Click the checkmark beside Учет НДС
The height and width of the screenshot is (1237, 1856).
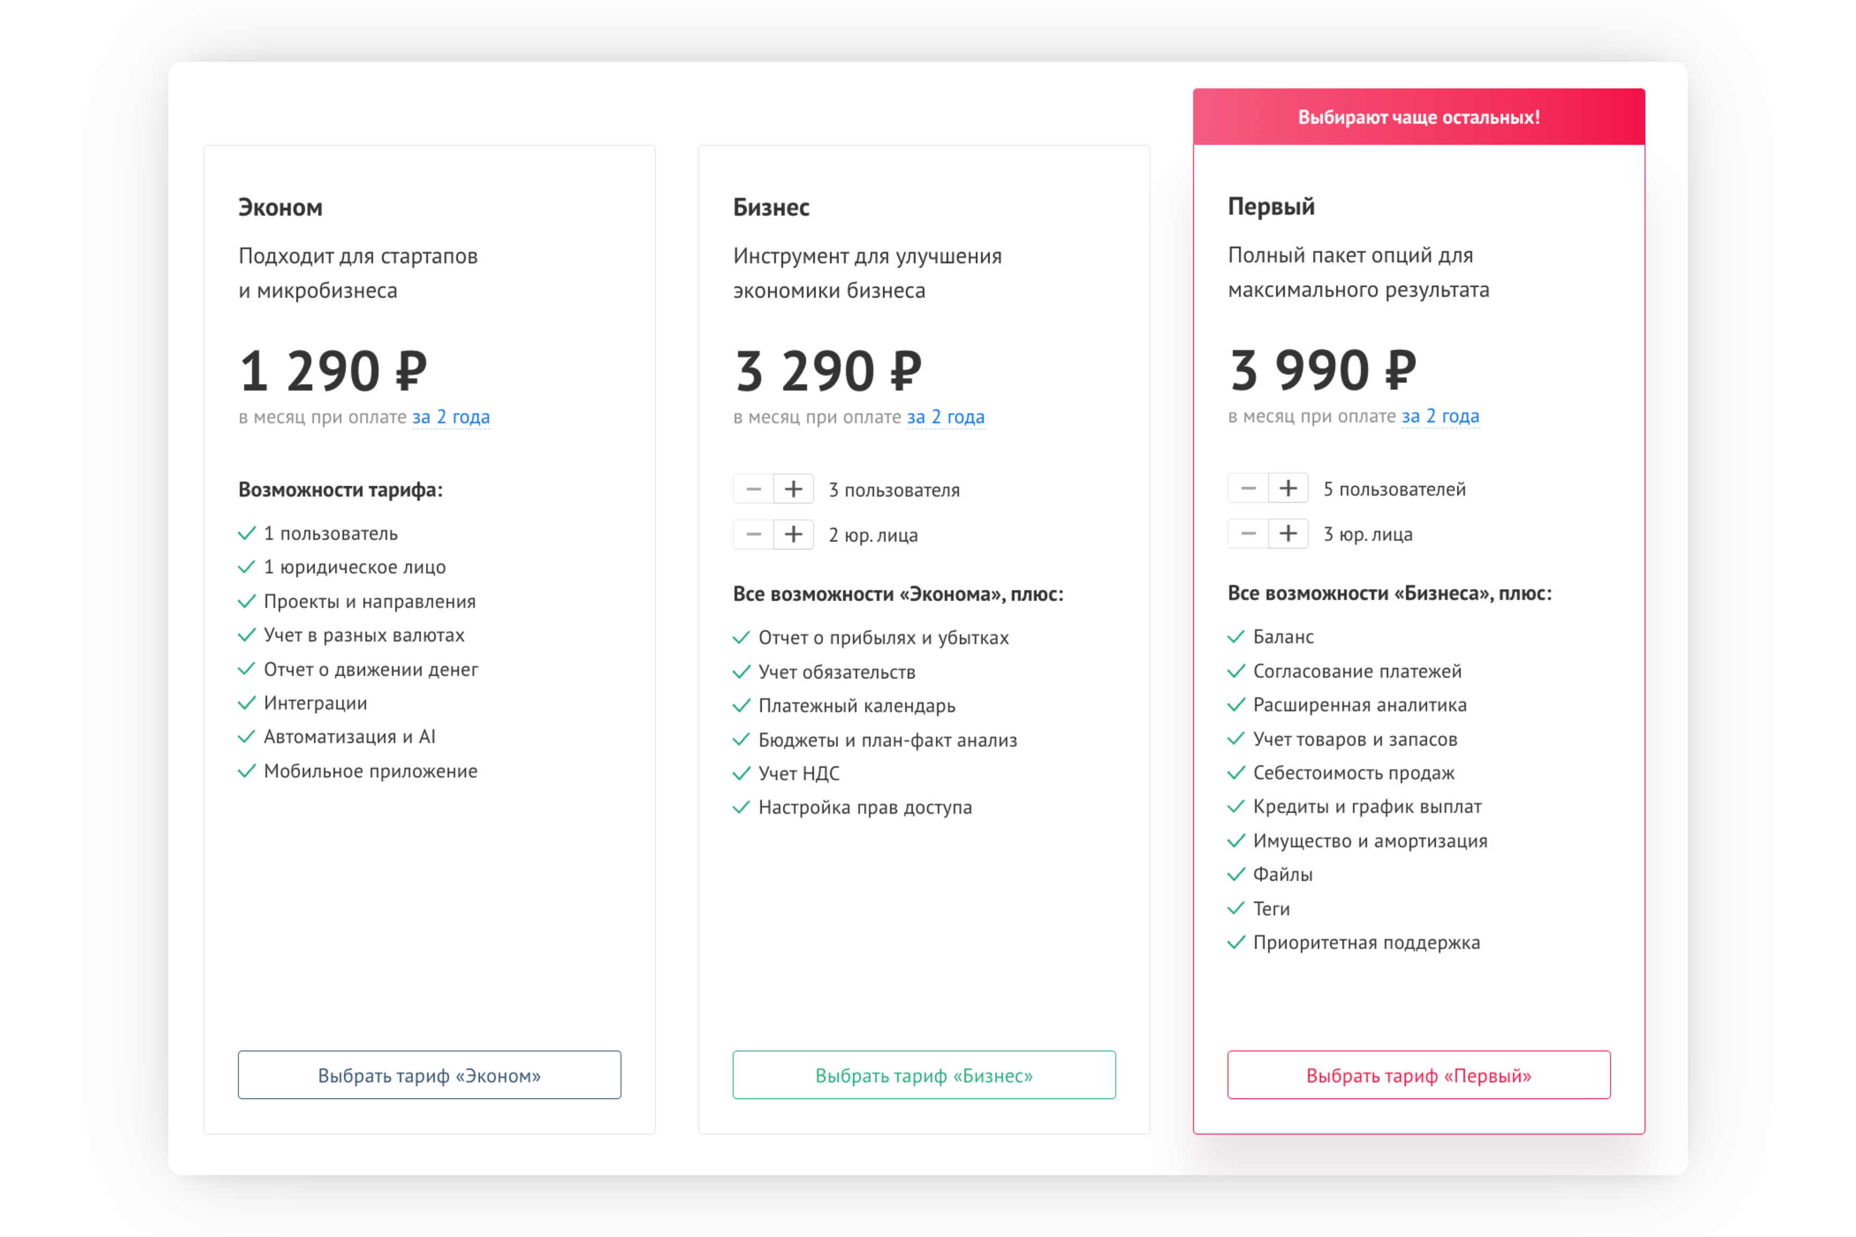click(x=741, y=773)
